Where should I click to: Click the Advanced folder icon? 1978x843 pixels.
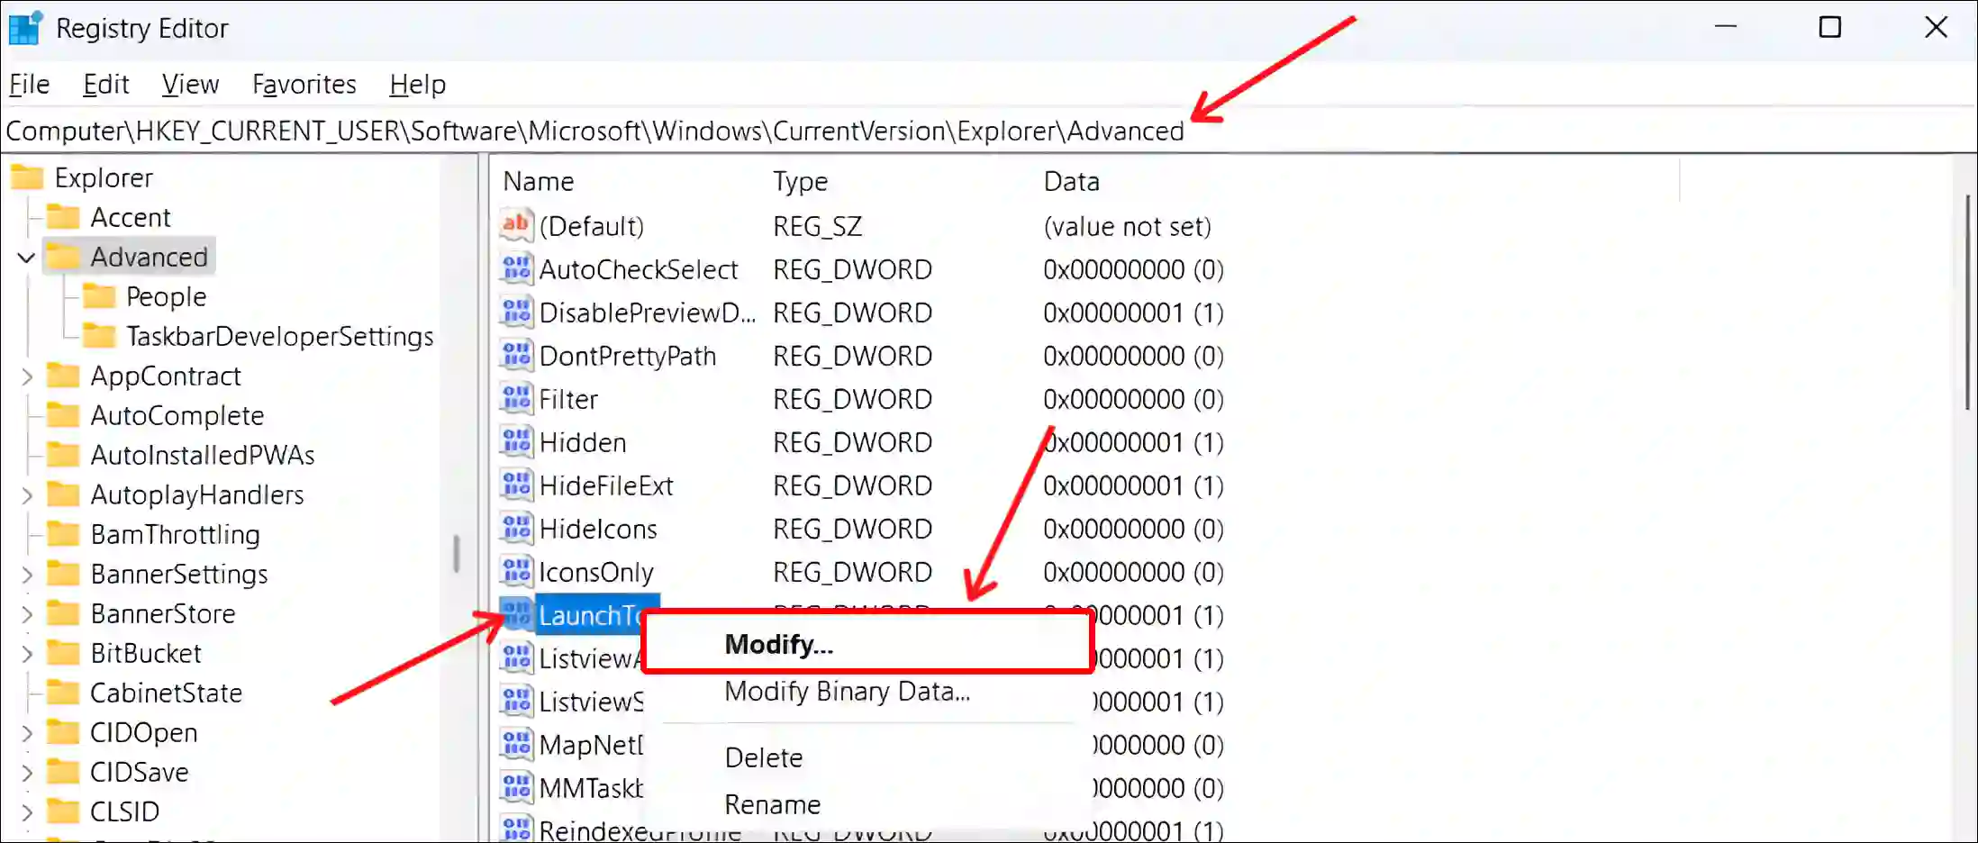pyautogui.click(x=63, y=257)
